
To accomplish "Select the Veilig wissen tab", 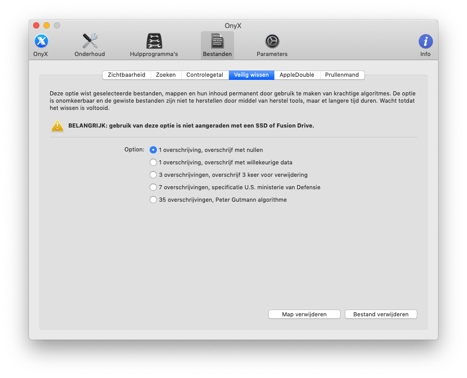I will click(252, 75).
